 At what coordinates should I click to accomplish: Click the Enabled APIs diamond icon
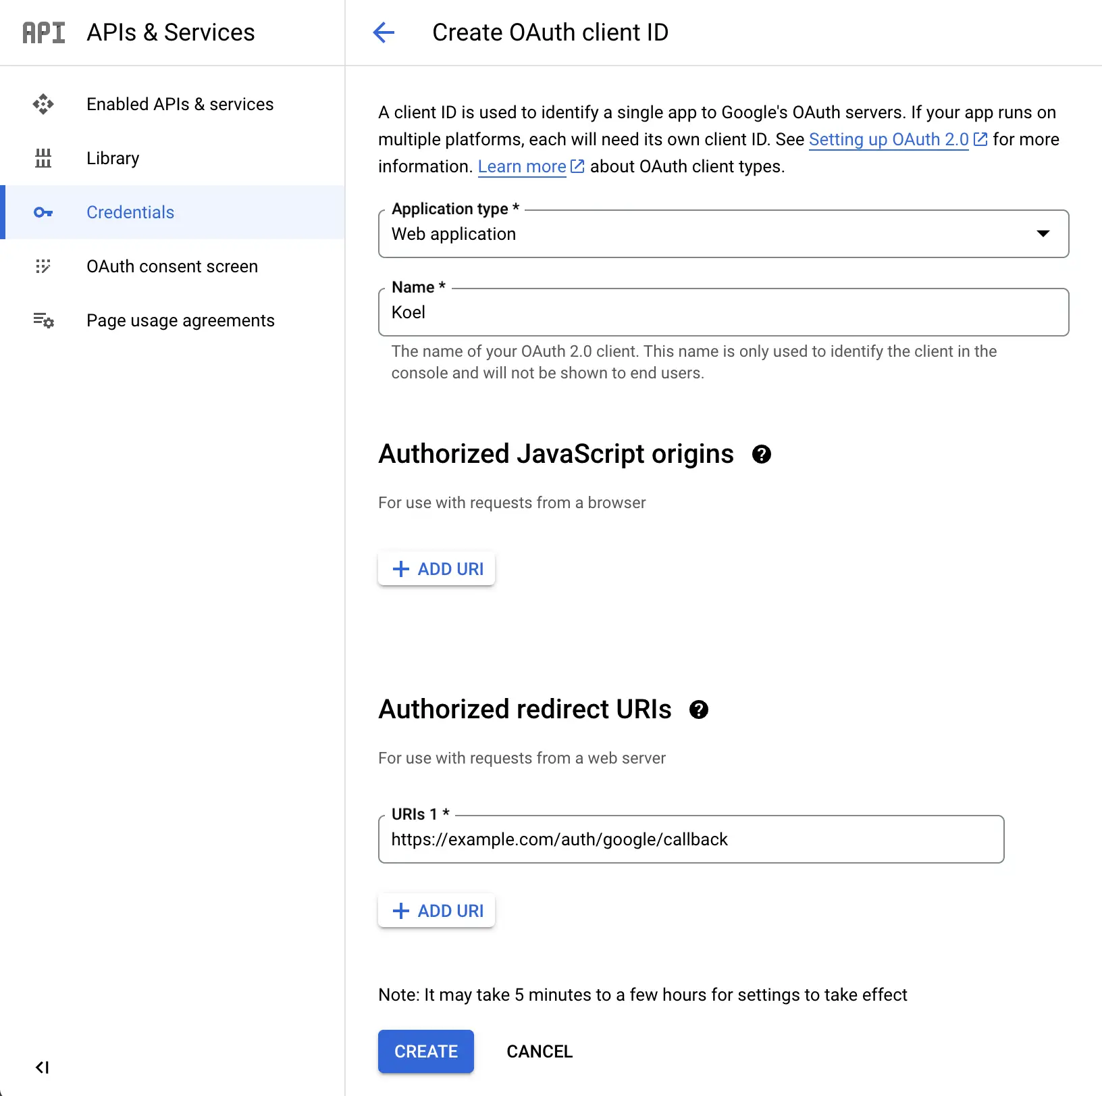tap(43, 104)
